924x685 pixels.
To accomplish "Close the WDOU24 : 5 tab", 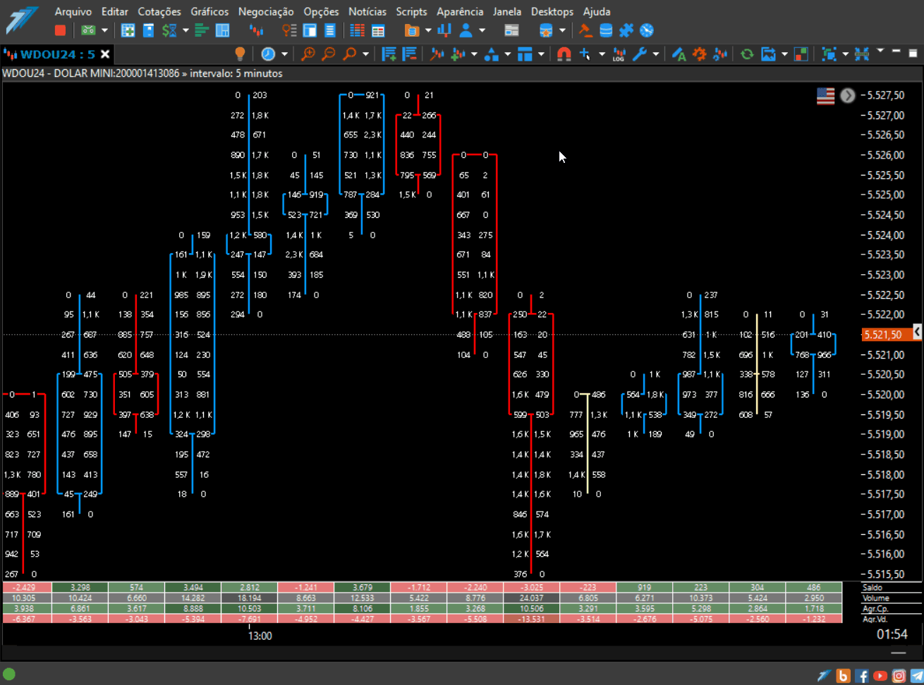I will 105,54.
